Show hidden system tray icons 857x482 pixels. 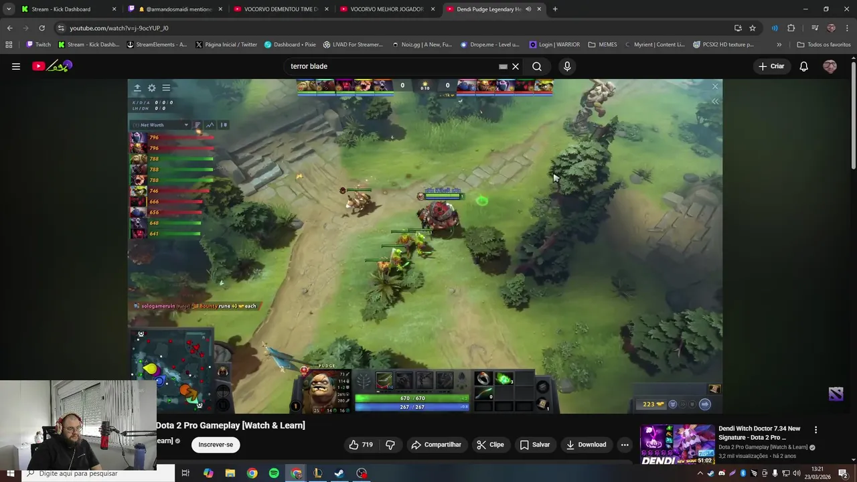pos(700,473)
